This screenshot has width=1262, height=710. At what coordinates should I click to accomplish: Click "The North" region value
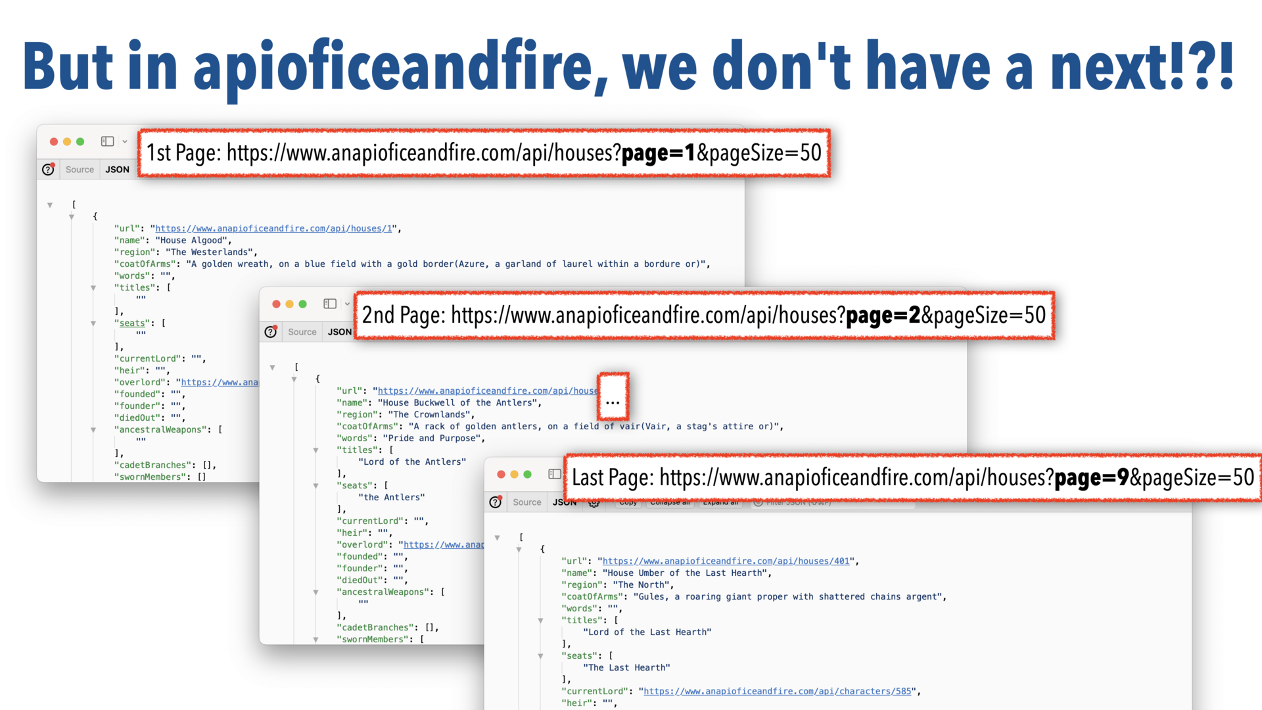(643, 585)
